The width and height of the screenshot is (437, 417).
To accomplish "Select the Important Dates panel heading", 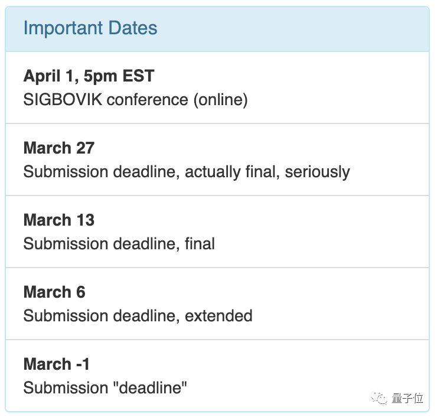I will tap(90, 28).
